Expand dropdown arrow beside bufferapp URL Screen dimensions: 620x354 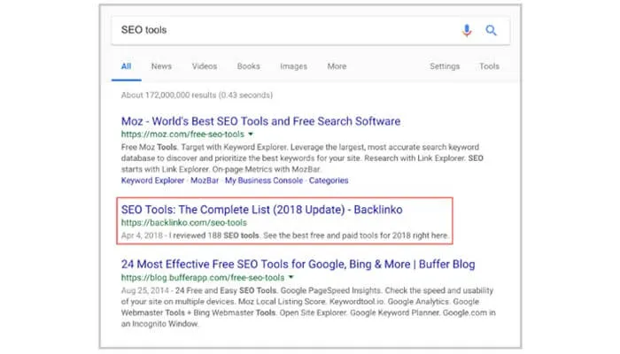coord(291,277)
